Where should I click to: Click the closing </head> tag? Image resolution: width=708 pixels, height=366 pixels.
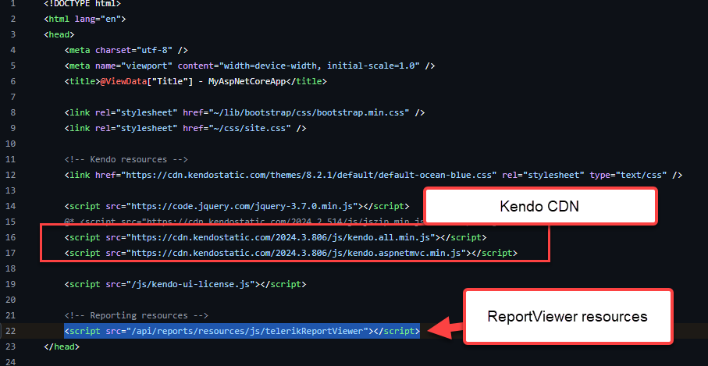[62, 346]
